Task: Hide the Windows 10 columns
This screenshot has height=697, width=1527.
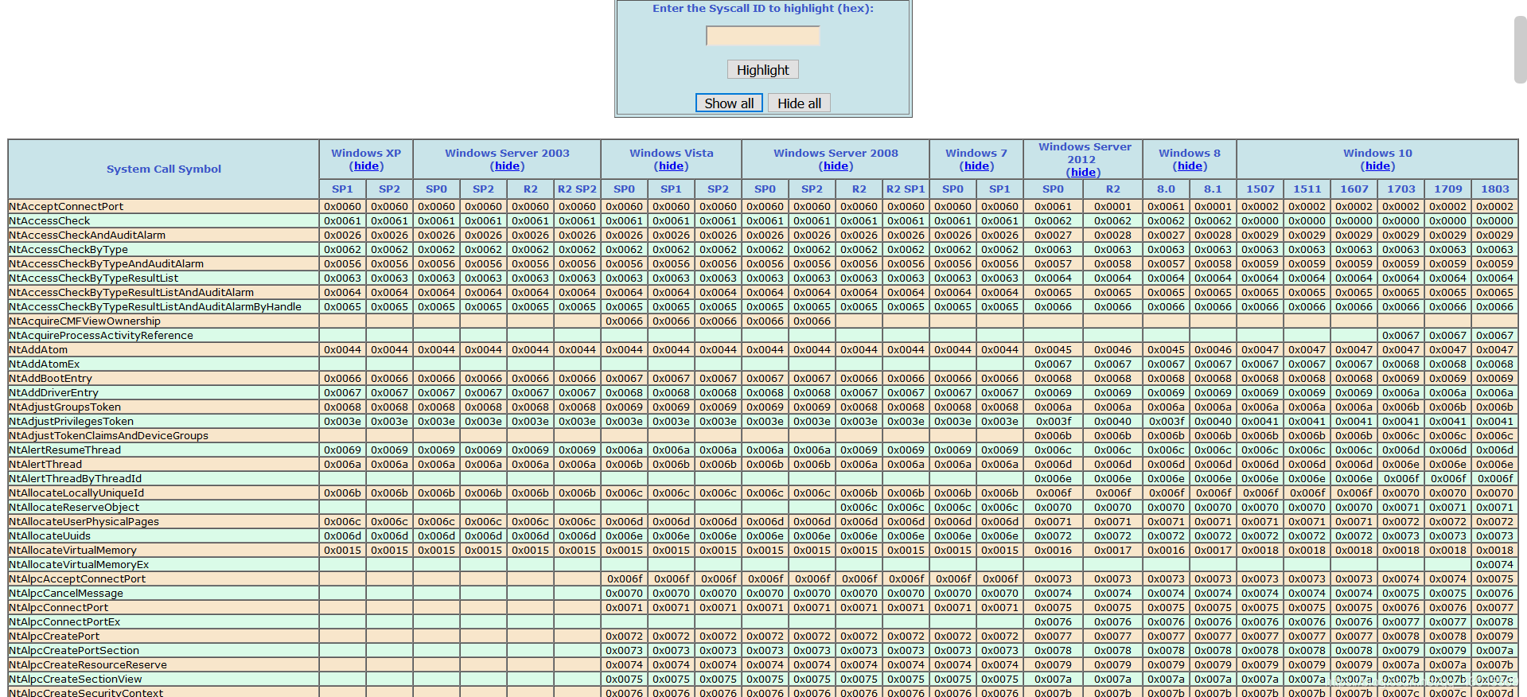Action: (1377, 166)
